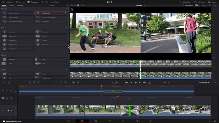Image resolution: width=219 pixels, height=123 pixels.
Task: Open the Sync Bin tab
Action: point(20,2)
